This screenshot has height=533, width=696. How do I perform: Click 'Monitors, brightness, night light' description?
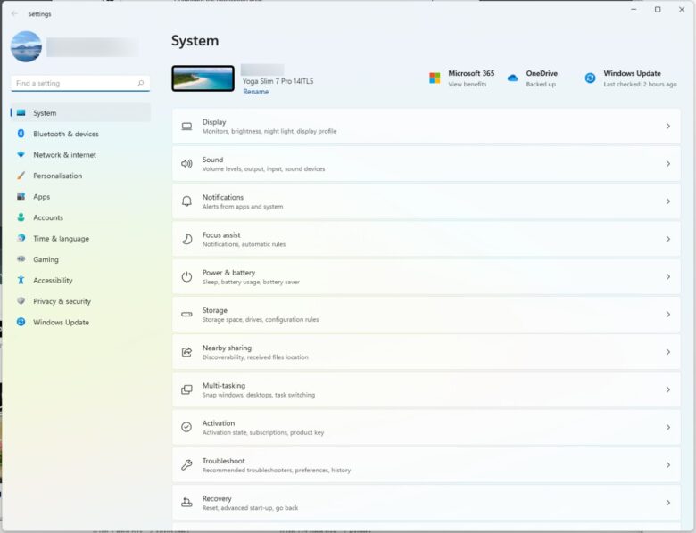(x=269, y=131)
